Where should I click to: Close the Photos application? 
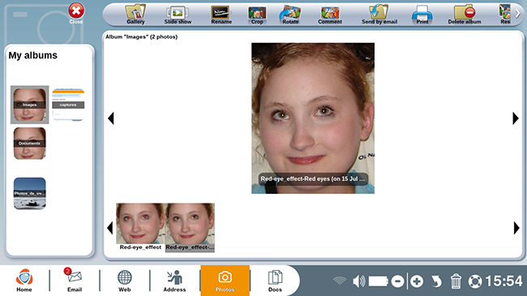(76, 14)
